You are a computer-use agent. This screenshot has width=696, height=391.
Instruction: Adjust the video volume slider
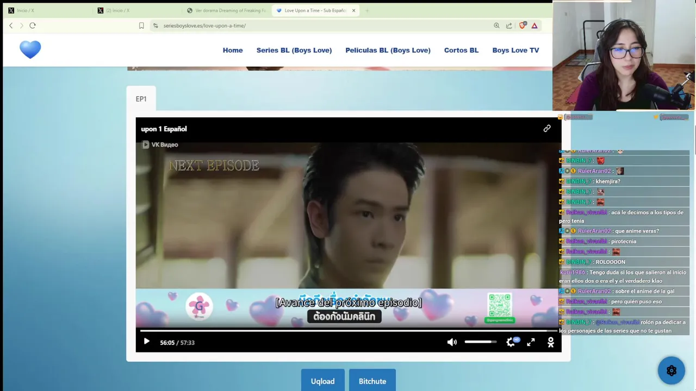click(481, 342)
